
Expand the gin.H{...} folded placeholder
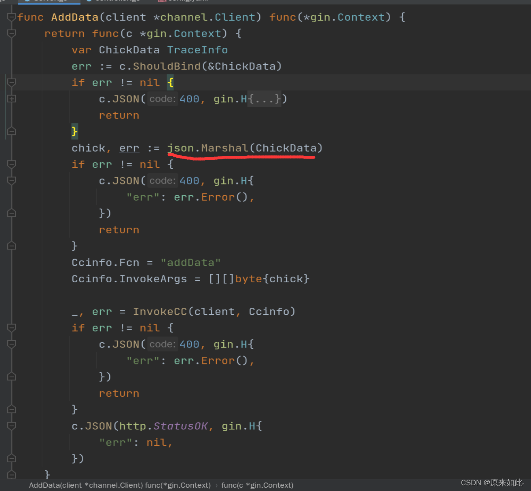264,99
